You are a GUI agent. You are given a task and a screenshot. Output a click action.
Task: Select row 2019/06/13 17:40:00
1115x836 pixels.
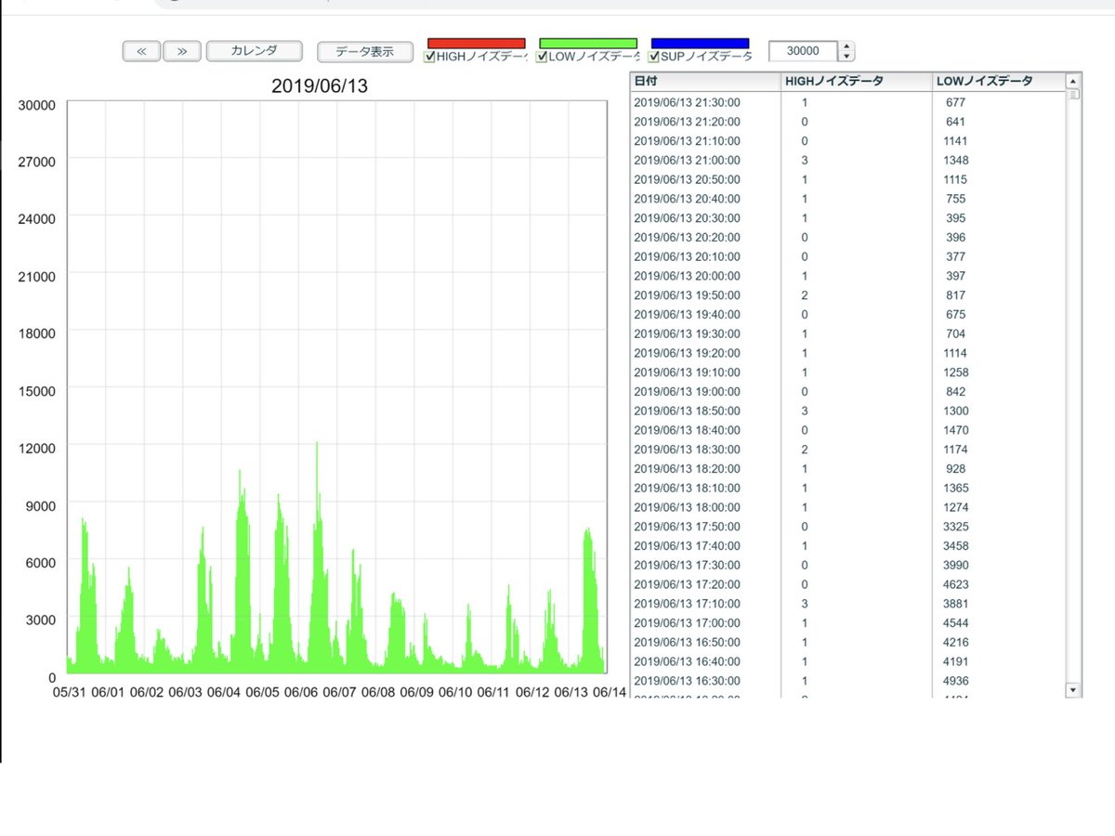(847, 545)
